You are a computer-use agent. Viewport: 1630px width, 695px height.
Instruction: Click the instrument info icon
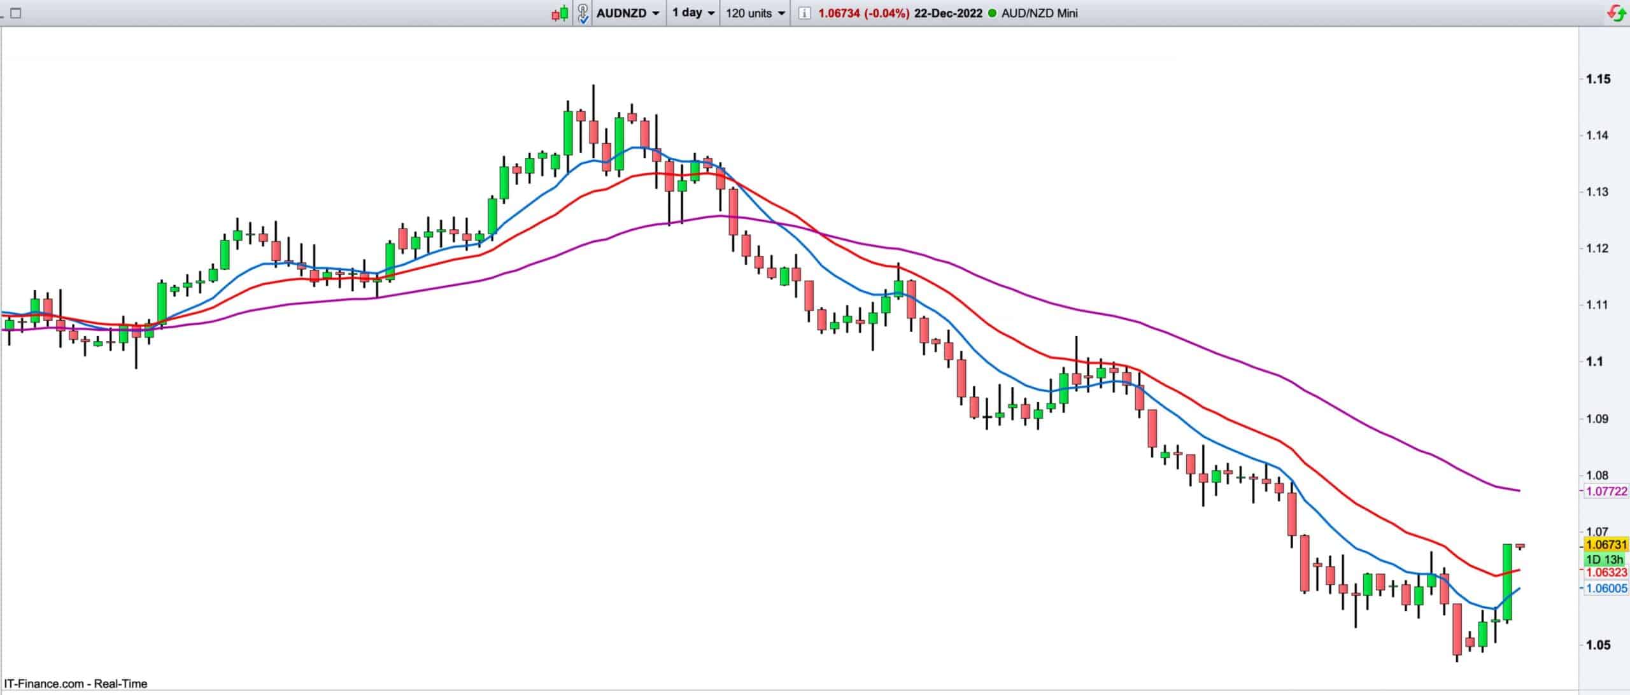click(x=804, y=13)
